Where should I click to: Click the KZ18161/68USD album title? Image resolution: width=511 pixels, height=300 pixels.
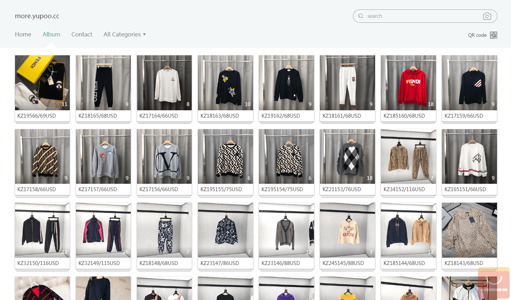(x=342, y=116)
